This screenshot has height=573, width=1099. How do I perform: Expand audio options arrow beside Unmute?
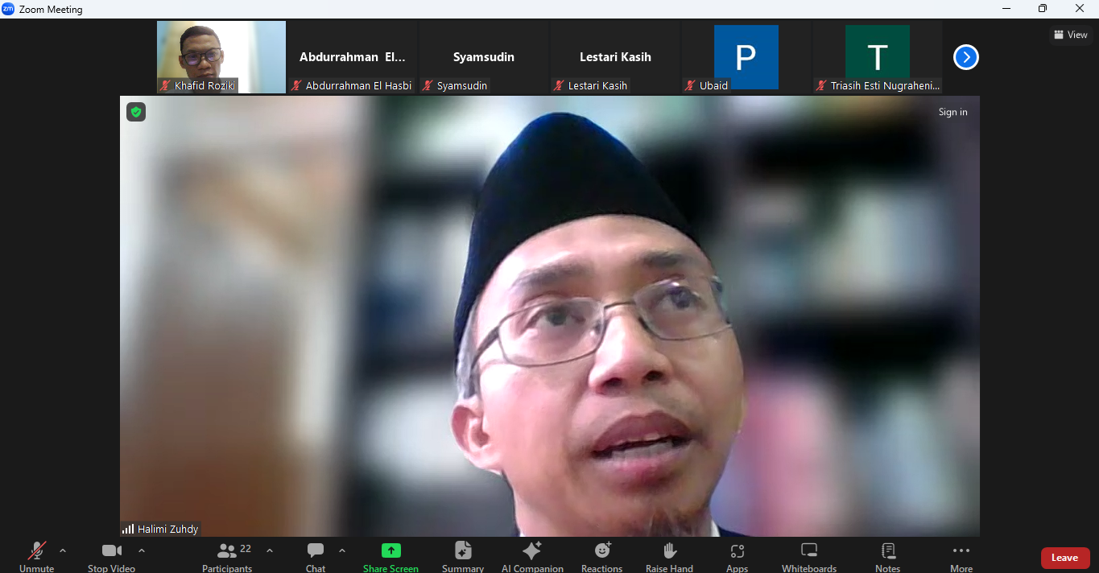coord(63,551)
